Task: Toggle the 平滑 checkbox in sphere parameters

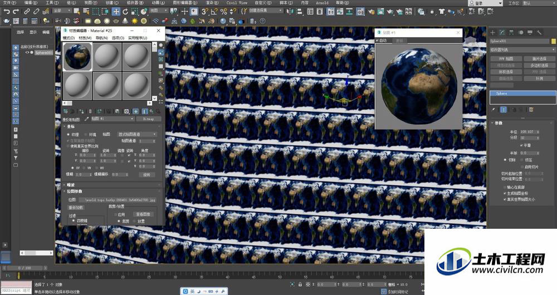Action: pyautogui.click(x=521, y=145)
